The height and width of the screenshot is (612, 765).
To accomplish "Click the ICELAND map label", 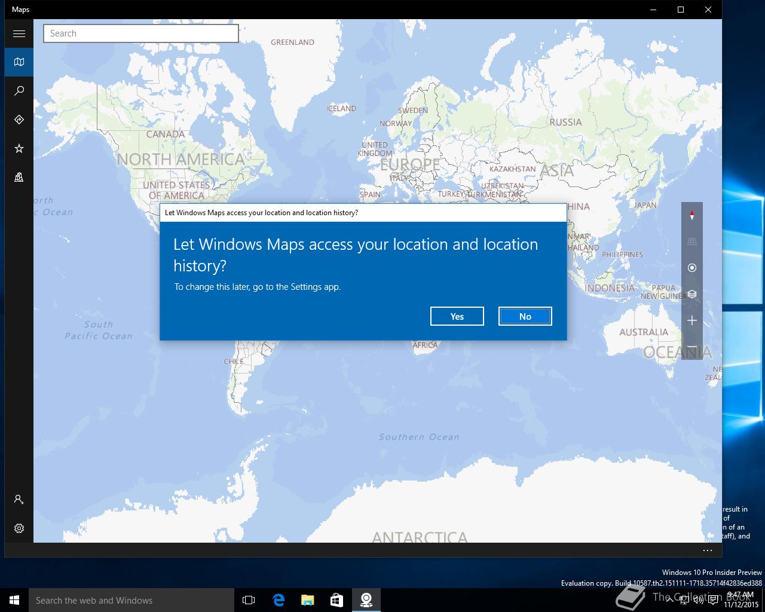I will (341, 108).
